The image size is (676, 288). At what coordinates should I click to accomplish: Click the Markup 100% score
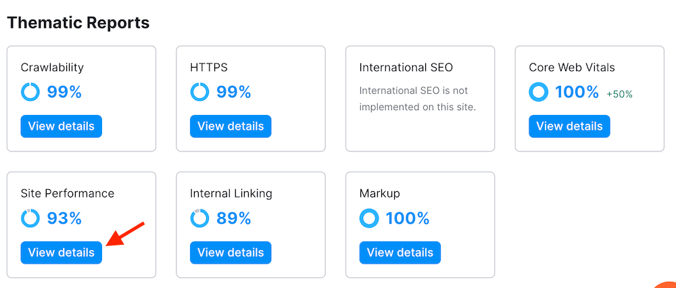pos(408,218)
